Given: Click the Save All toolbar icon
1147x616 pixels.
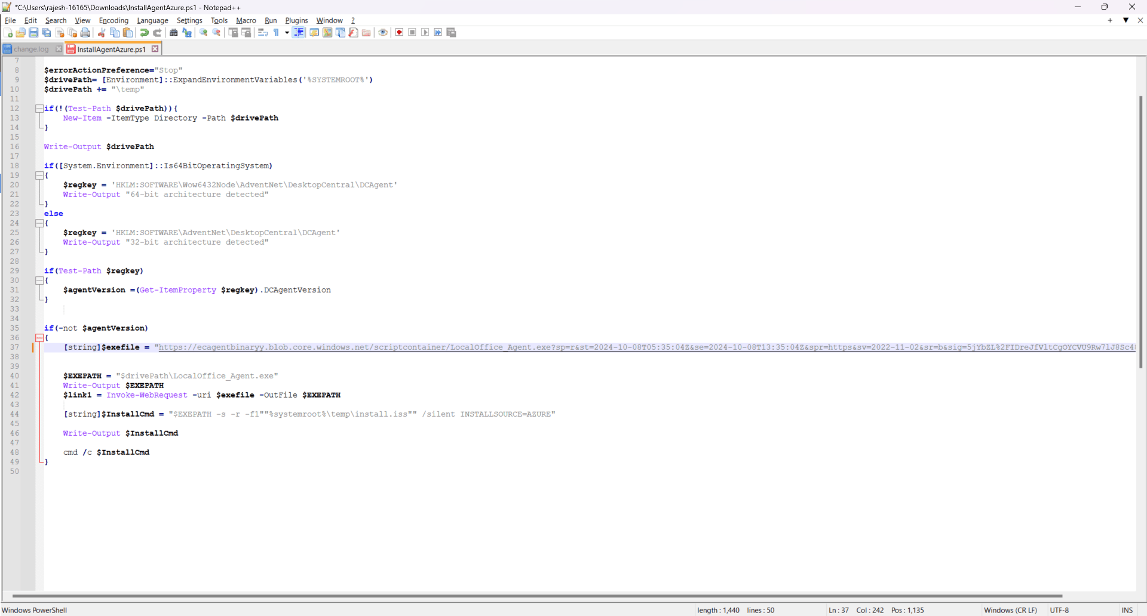Looking at the screenshot, I should (x=47, y=33).
